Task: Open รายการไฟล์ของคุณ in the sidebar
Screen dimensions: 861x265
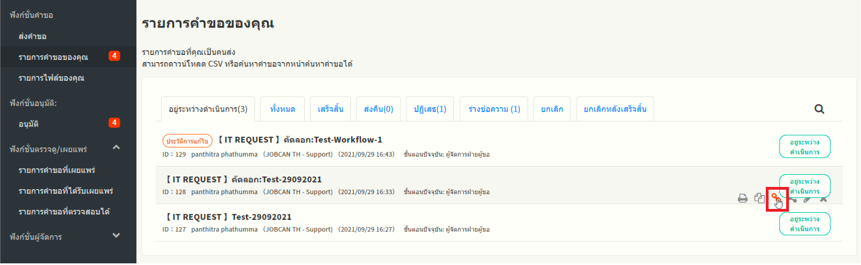Action: coord(51,78)
